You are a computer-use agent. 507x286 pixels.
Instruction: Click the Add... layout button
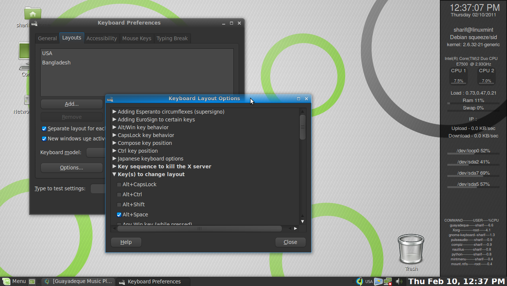[72, 104]
